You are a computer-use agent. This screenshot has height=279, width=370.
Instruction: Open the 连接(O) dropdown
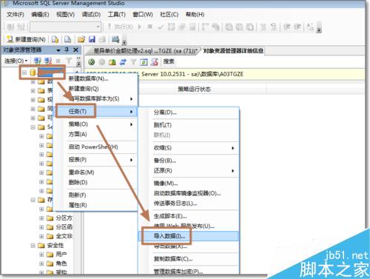point(16,61)
